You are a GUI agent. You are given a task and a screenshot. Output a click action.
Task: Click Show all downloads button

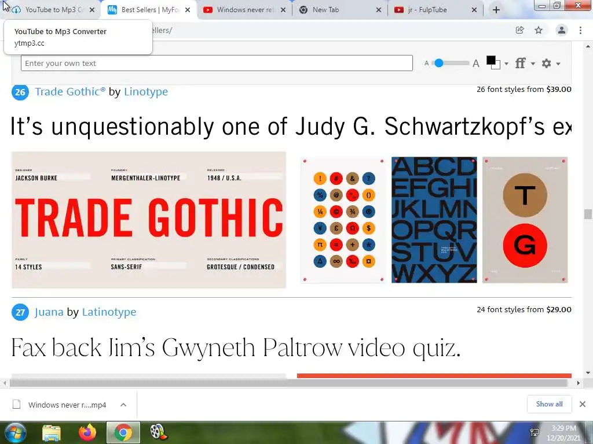coord(549,404)
